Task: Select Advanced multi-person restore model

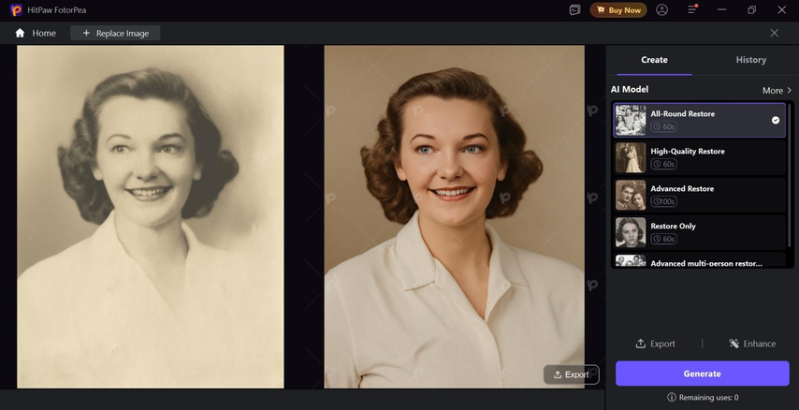Action: pyautogui.click(x=700, y=260)
